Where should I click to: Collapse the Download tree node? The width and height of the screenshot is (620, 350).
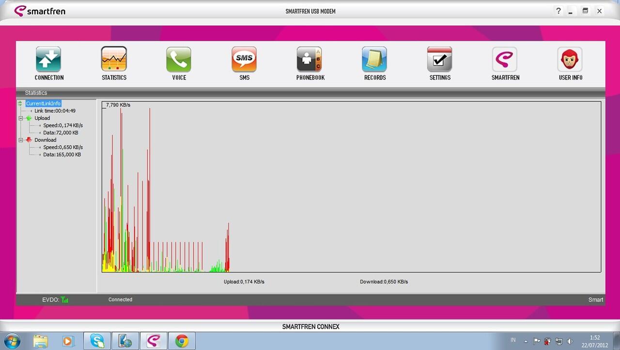coord(21,140)
